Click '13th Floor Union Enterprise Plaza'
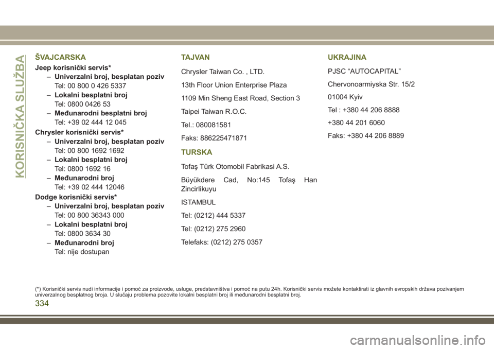 click(x=234, y=85)
